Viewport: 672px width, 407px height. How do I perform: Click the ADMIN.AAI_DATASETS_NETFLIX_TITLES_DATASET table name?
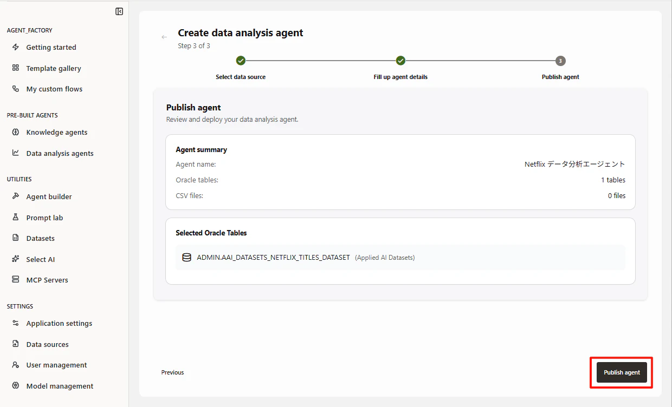point(273,258)
